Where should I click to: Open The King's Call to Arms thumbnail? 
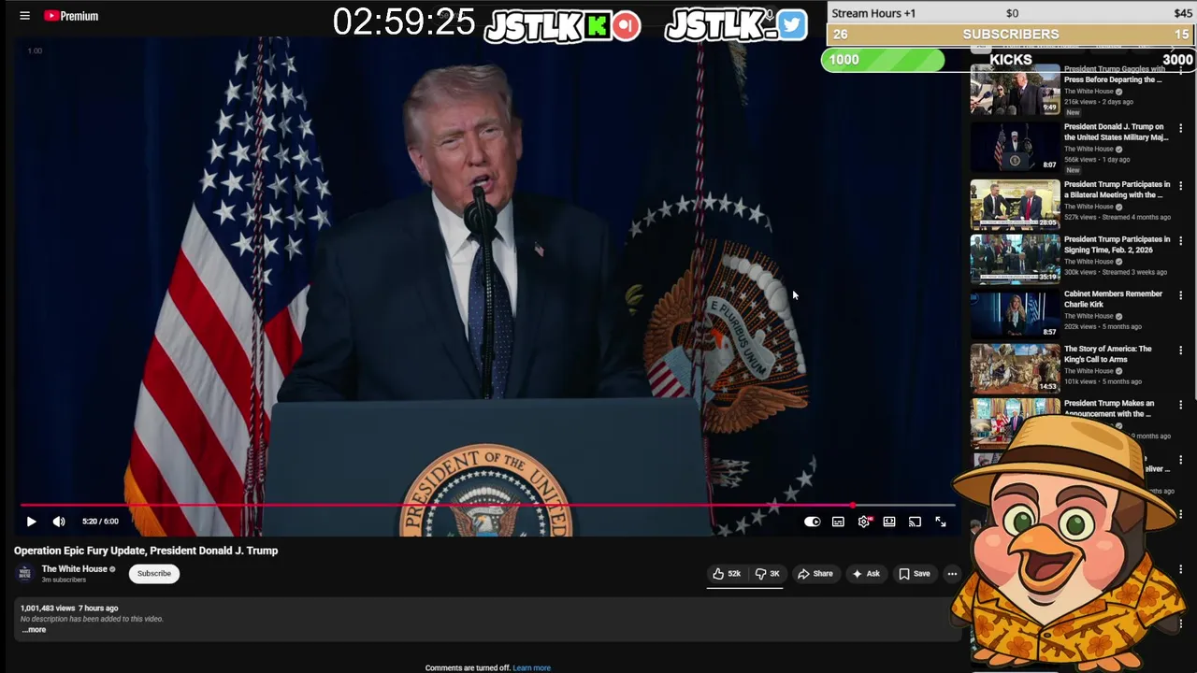click(x=1015, y=368)
